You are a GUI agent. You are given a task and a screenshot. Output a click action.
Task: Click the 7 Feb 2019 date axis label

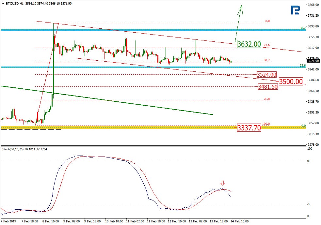pyautogui.click(x=9, y=221)
